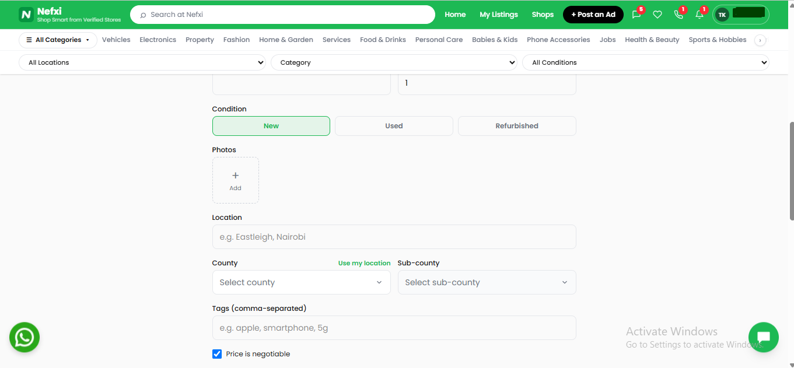This screenshot has width=794, height=368.
Task: Browse the Property category
Action: point(200,40)
